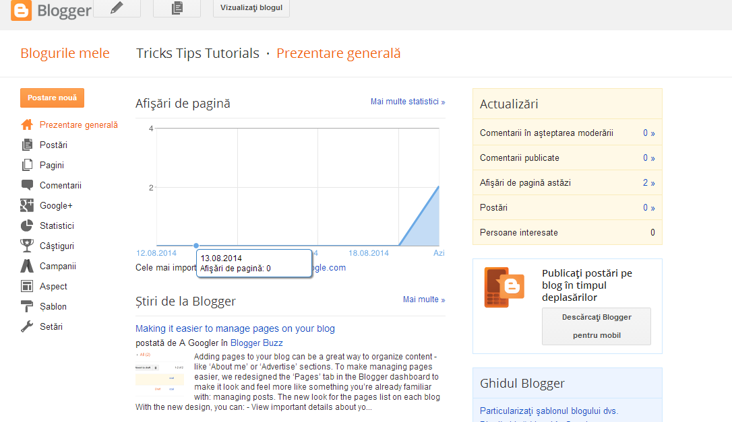Click the Azi chart axis label

tap(439, 253)
